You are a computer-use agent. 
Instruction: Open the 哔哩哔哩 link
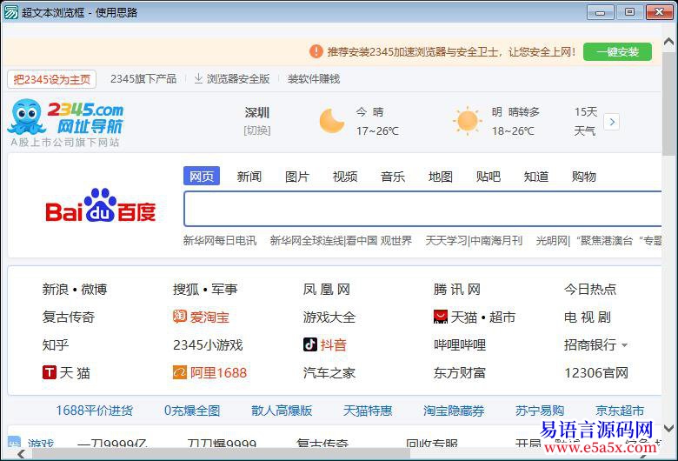pyautogui.click(x=460, y=344)
